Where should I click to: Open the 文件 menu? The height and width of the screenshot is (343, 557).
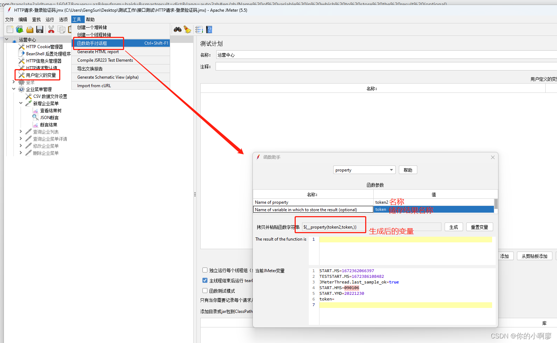[x=10, y=19]
